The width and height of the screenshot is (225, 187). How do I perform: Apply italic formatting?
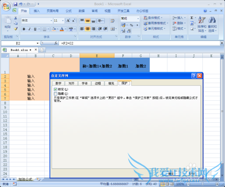29,29
